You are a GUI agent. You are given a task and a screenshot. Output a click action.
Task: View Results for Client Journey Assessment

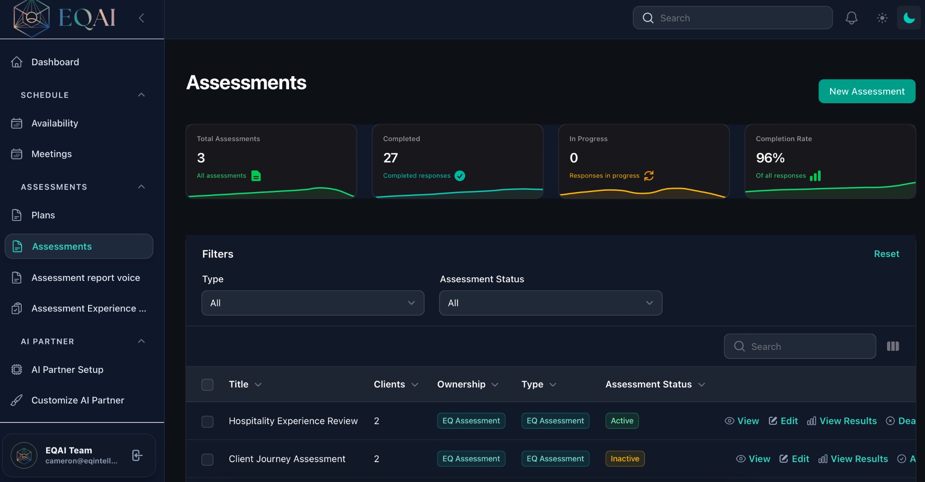pyautogui.click(x=853, y=459)
